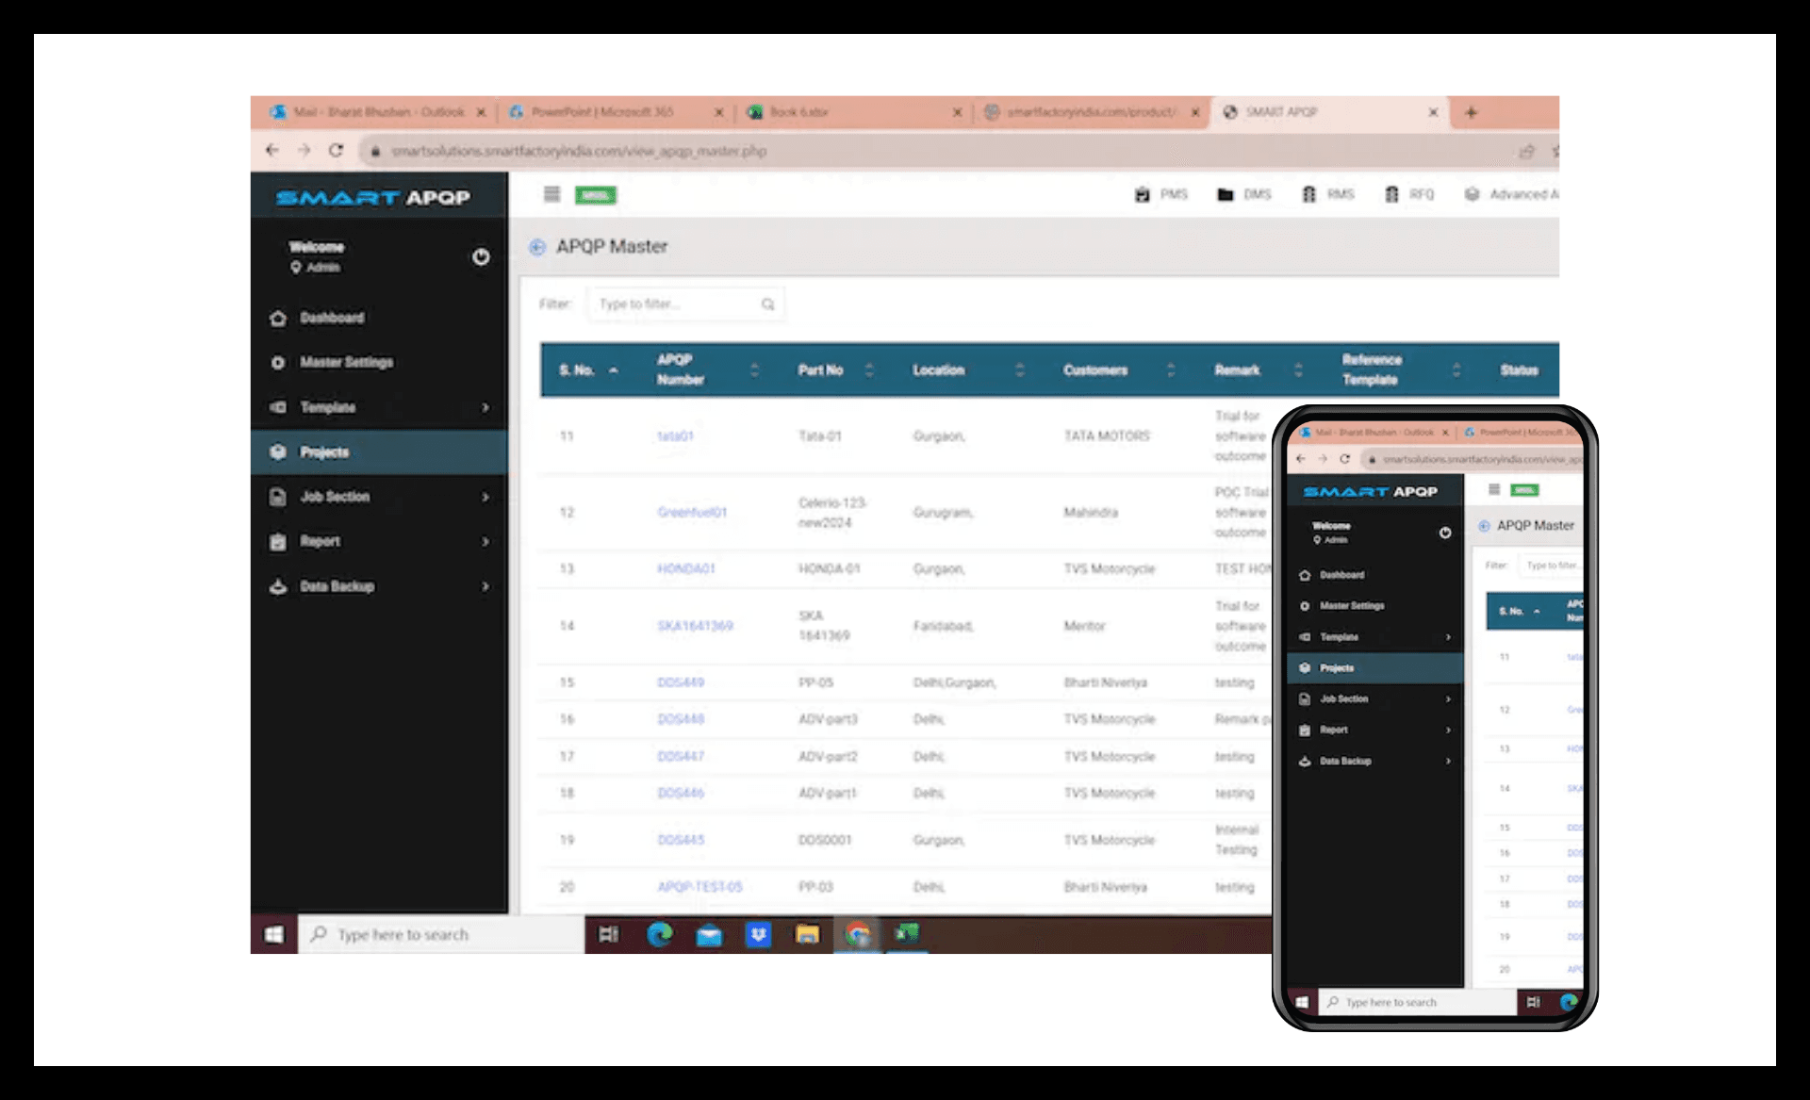1810x1100 pixels.
Task: Open the RFQ icon
Action: 1392,194
